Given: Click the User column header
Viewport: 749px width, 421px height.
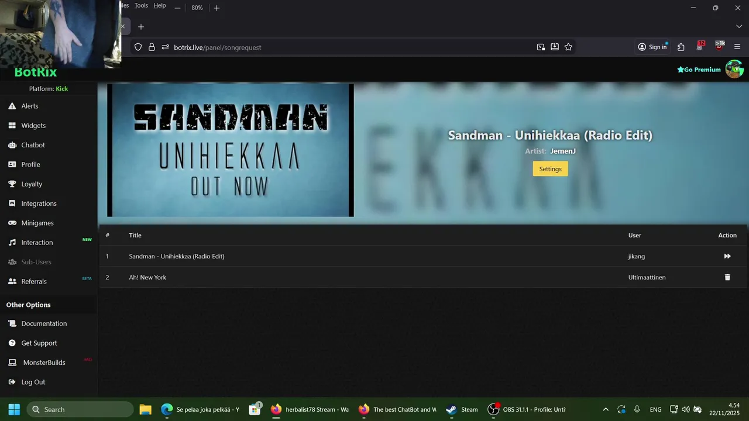Looking at the screenshot, I should tap(635, 235).
